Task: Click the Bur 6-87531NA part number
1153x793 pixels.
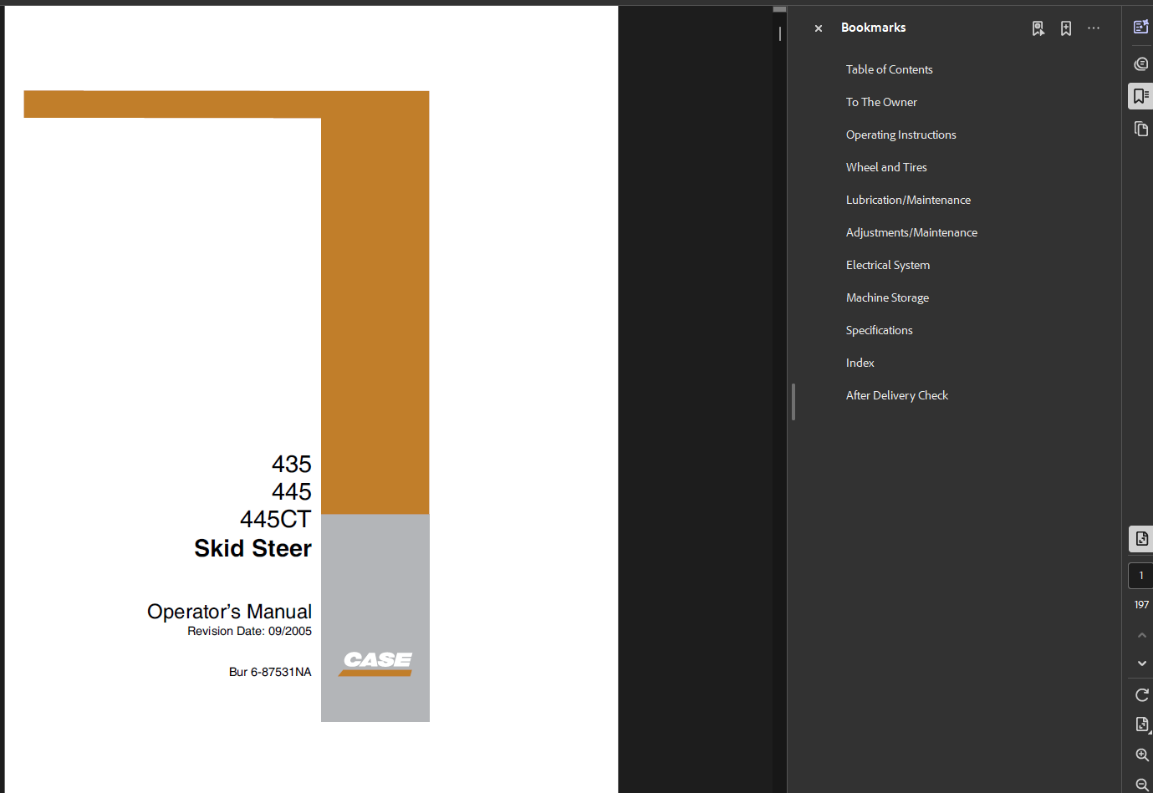Action: click(270, 672)
